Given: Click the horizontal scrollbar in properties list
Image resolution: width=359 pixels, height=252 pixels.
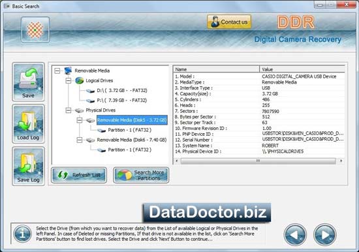Looking at the screenshot, I should coord(258,161).
